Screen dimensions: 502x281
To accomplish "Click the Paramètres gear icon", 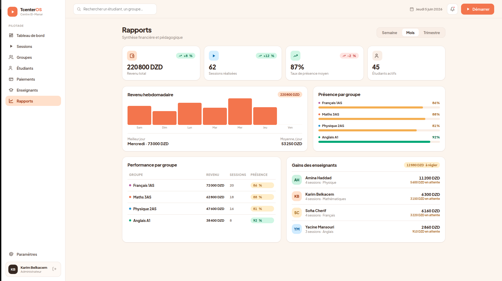I will (11, 254).
